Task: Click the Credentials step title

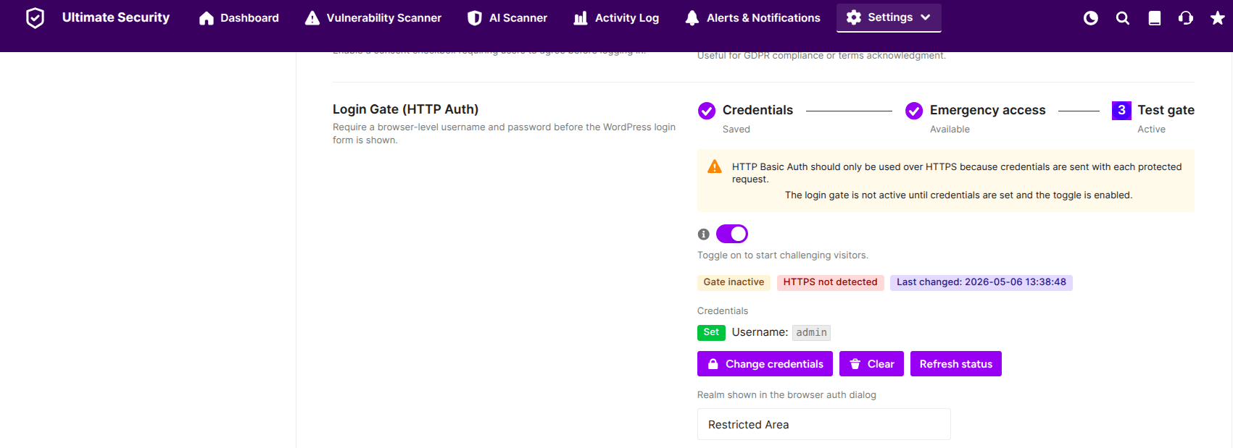Action: point(757,110)
